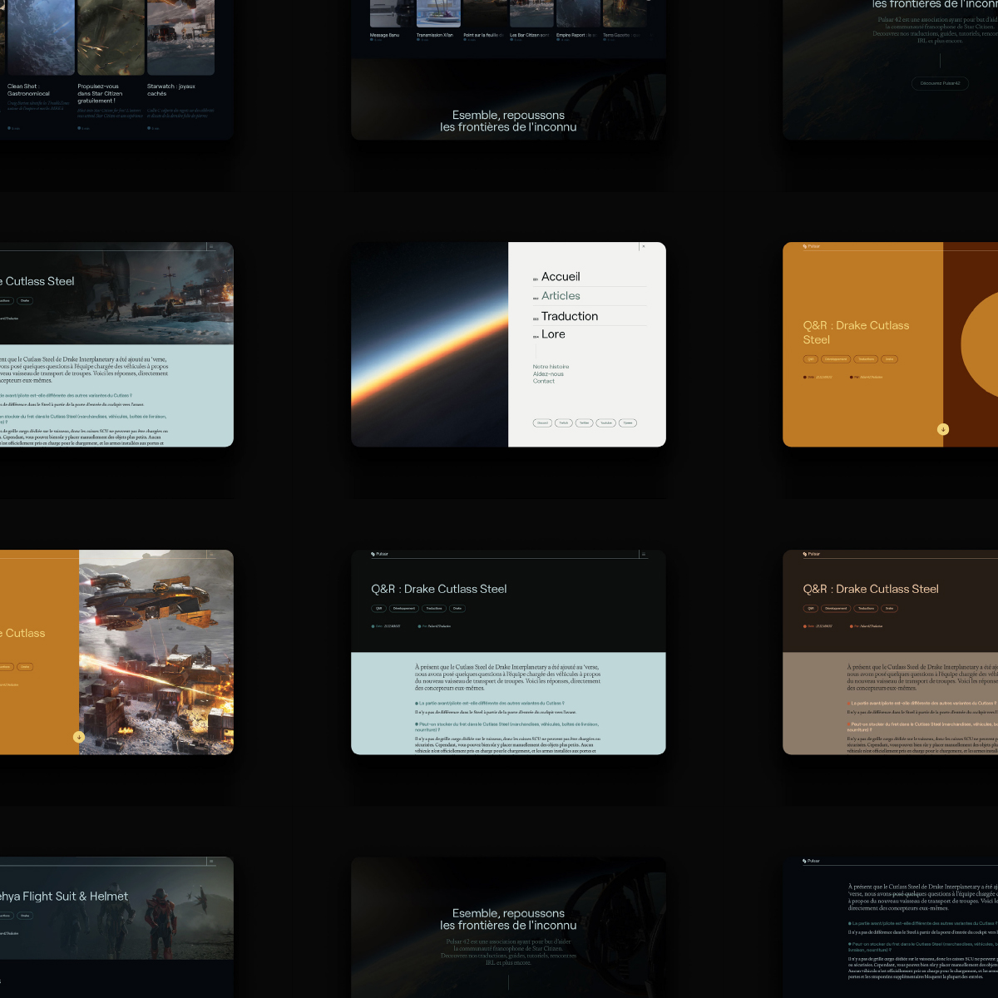
Task: Open the hamburger menu on the dark Q&R article page
Action: click(642, 553)
